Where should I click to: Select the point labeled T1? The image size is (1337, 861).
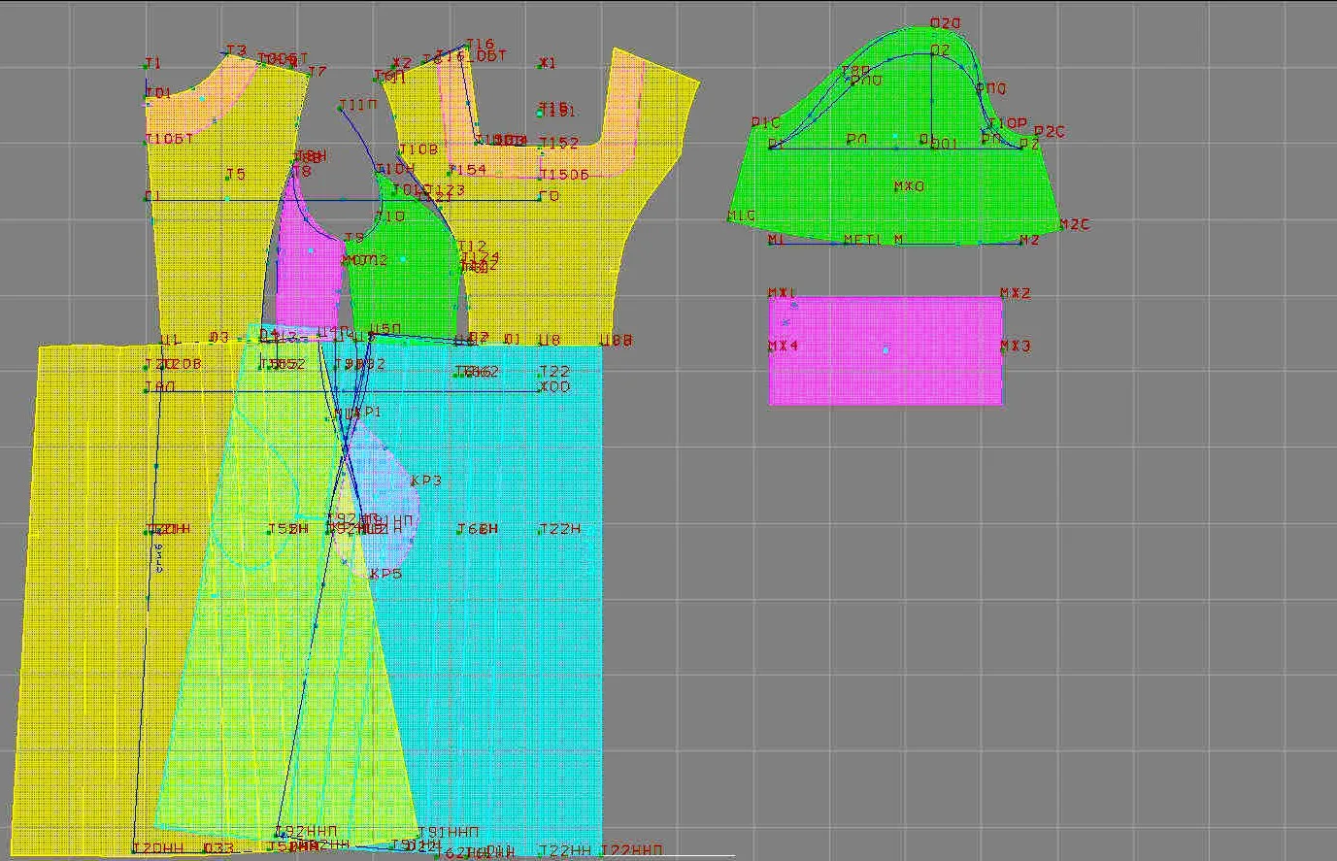153,63
